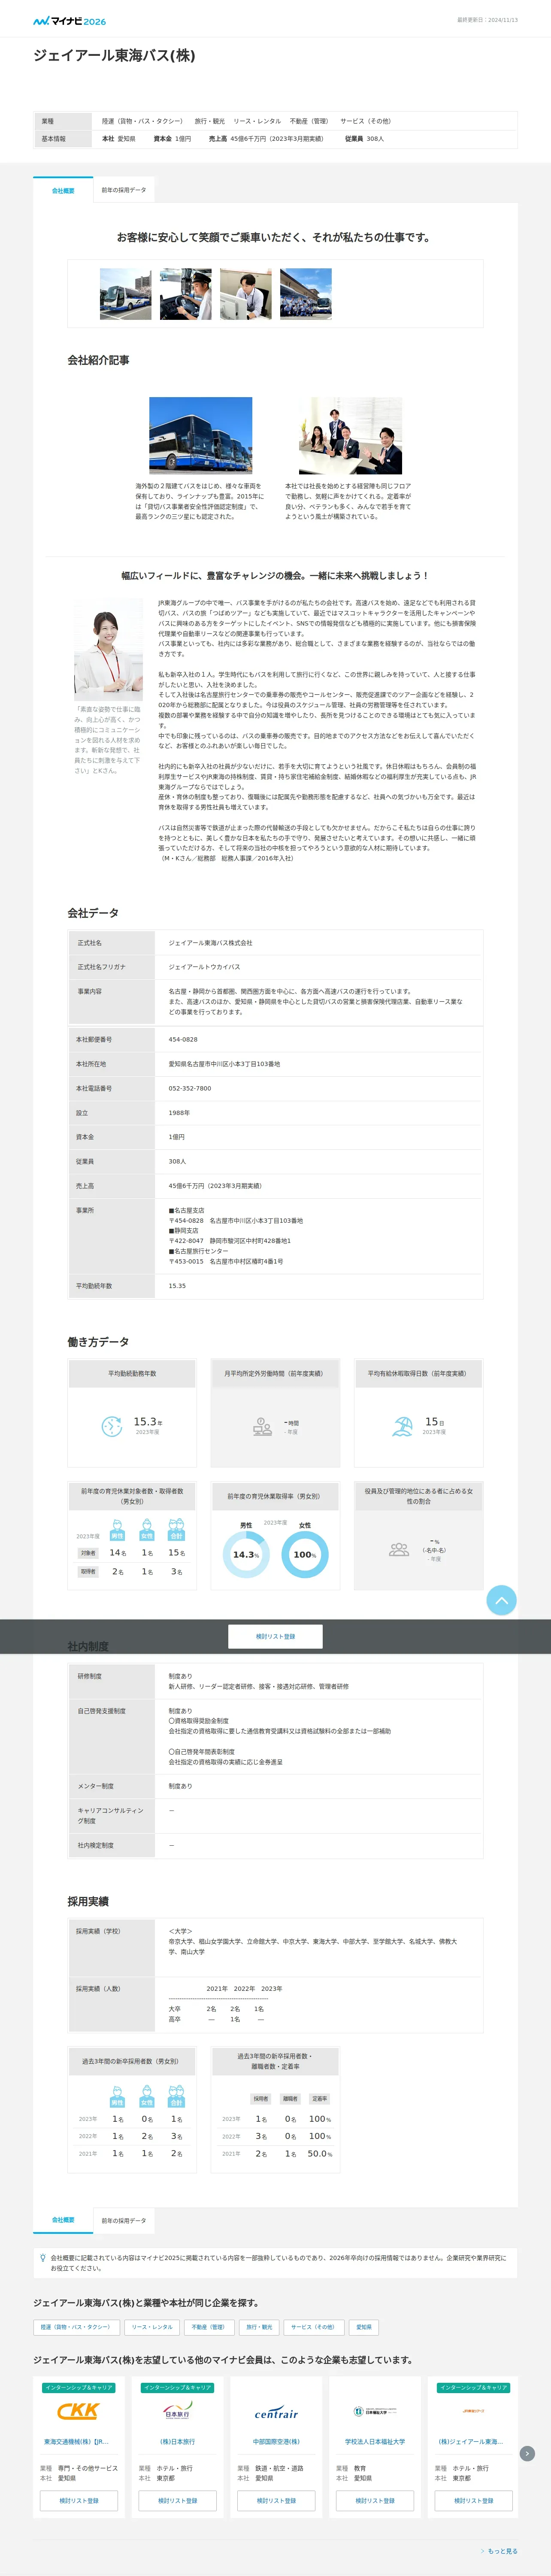Click the 日本旅行 company logo
The height and width of the screenshot is (2576, 551).
pos(177,2411)
